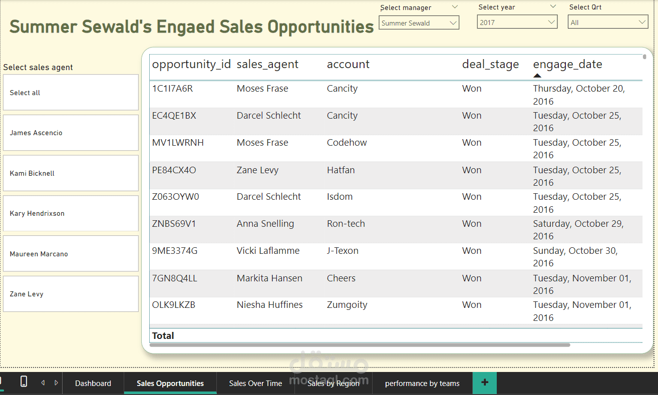The height and width of the screenshot is (395, 658).
Task: Open the Summer Sewald manager dropdown
Action: [419, 23]
